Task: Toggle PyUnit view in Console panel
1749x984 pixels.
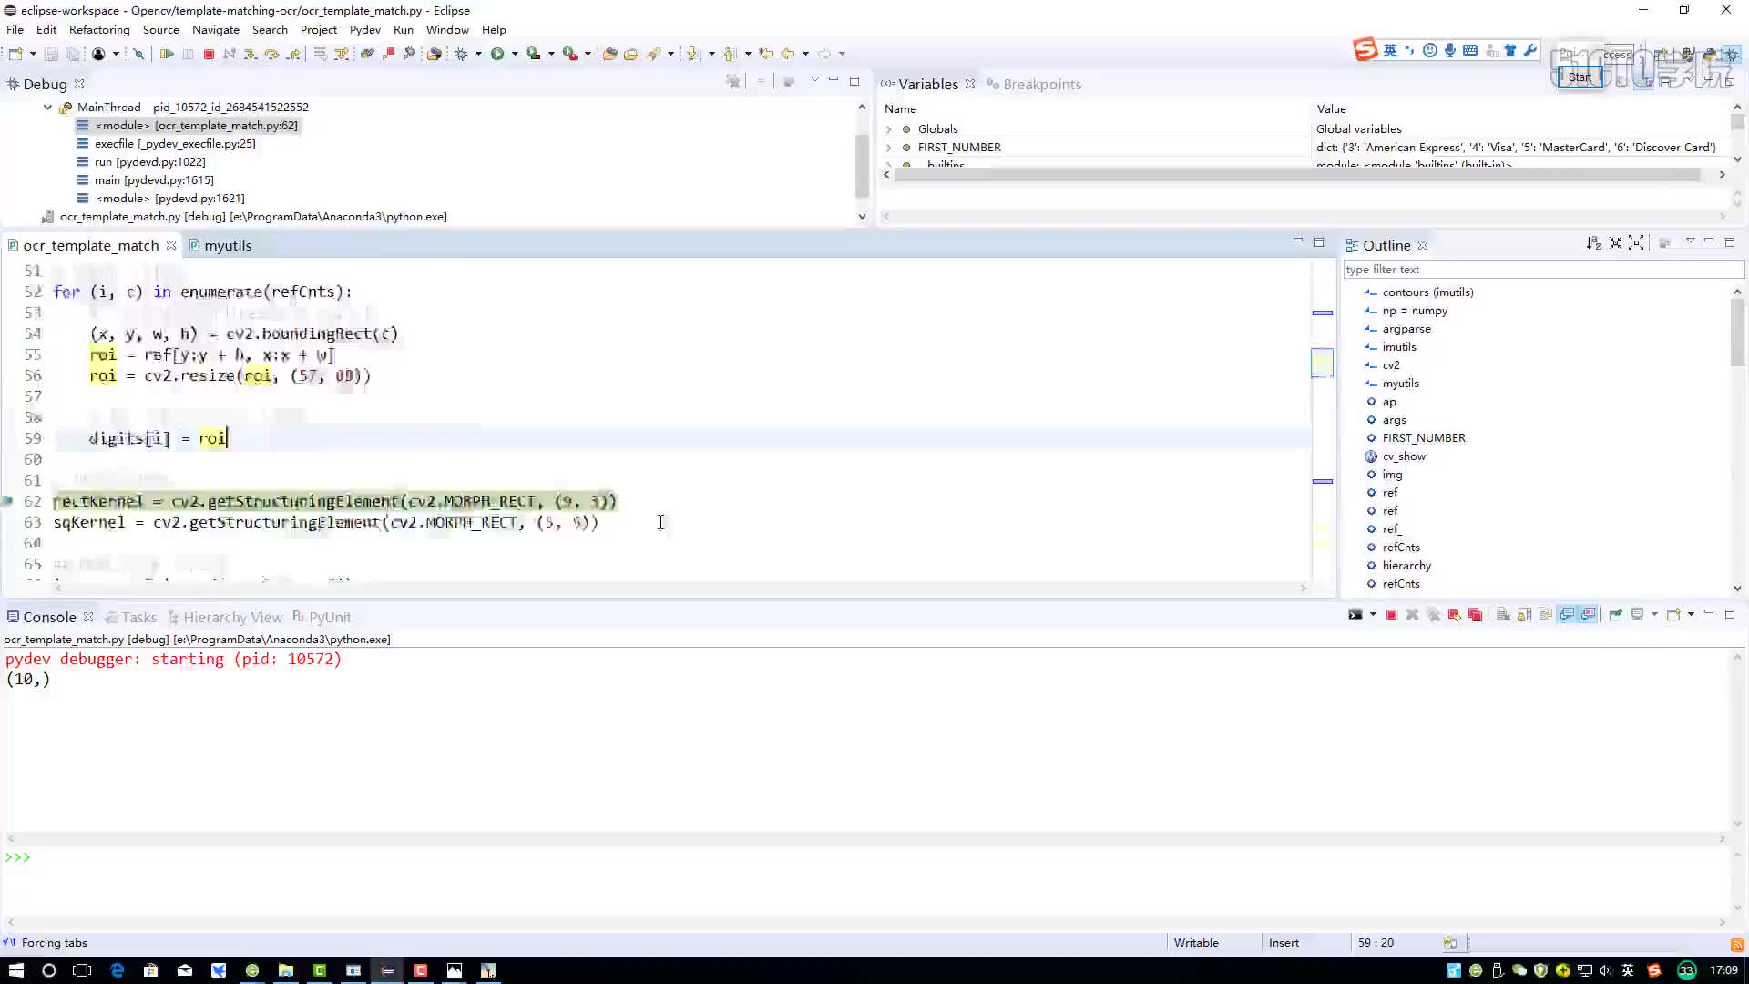Action: (x=331, y=616)
